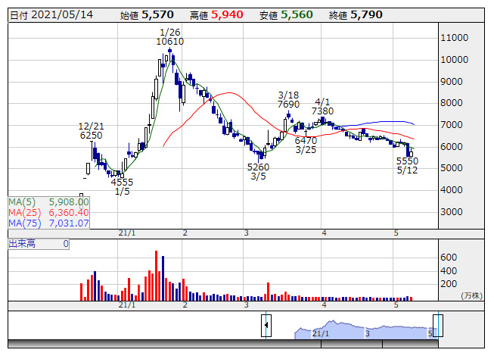Click the 12/21 6250 annotation
The width and height of the screenshot is (494, 356).
click(x=91, y=130)
